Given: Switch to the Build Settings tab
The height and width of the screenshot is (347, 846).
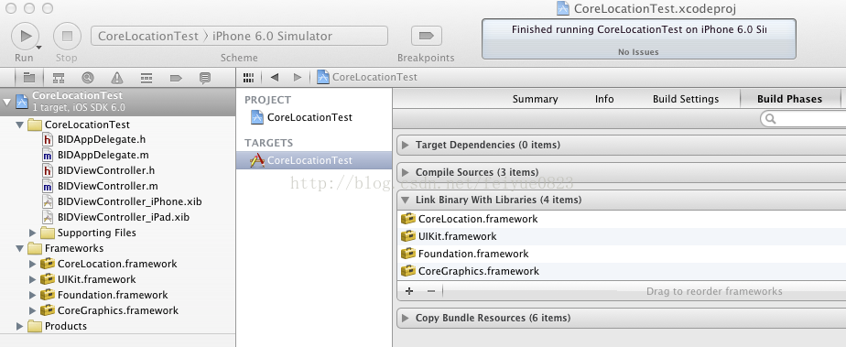Looking at the screenshot, I should pos(686,99).
